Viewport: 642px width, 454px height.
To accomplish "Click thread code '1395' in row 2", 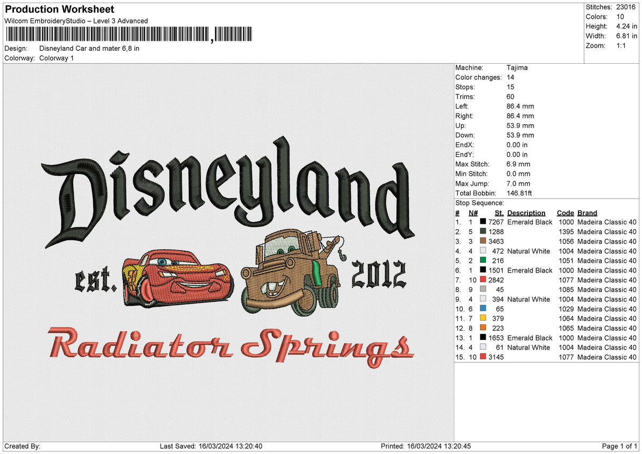I will (566, 232).
